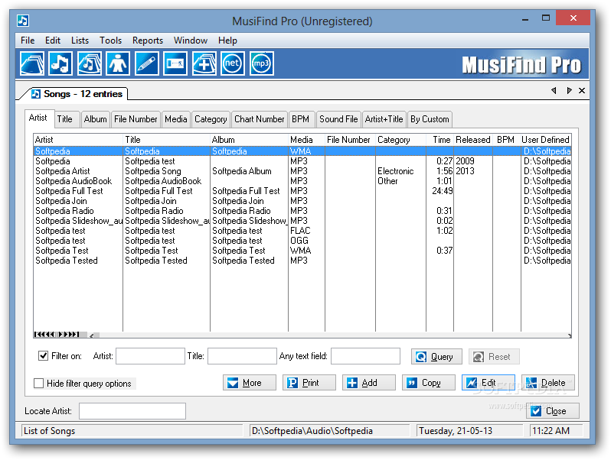The width and height of the screenshot is (611, 460).
Task: Click the pencil edit toolbar icon
Action: (x=146, y=63)
